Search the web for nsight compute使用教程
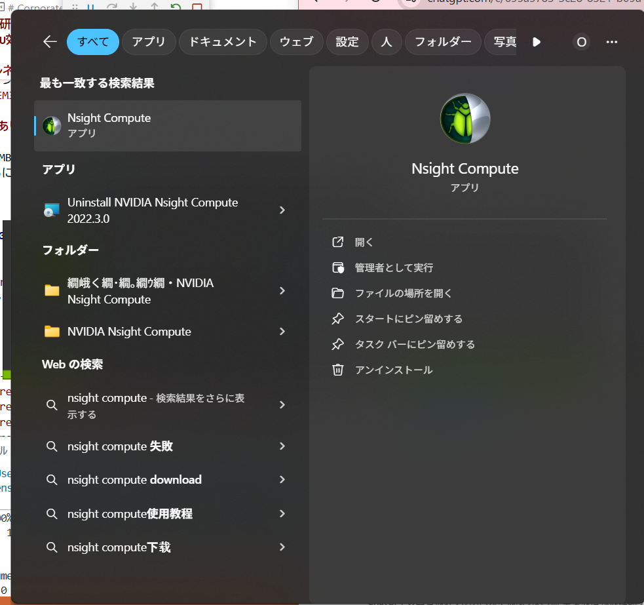 pyautogui.click(x=168, y=513)
